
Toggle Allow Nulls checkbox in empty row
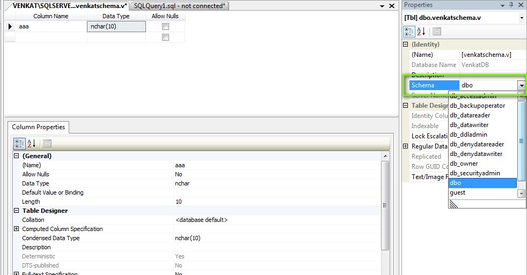coord(165,38)
